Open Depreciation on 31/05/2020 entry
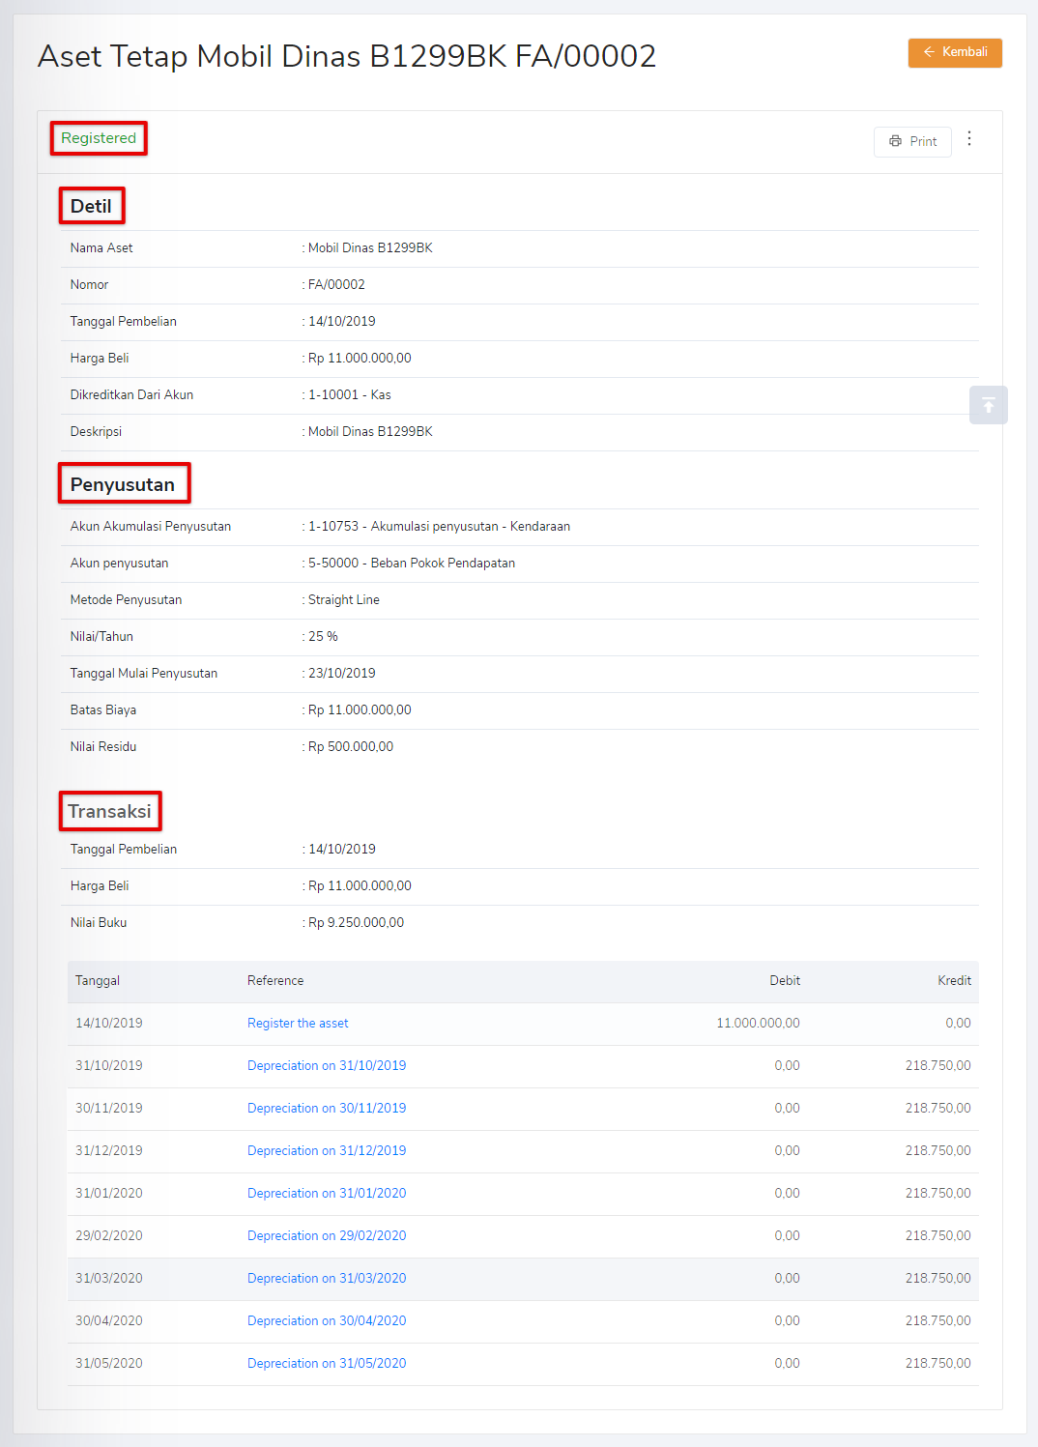This screenshot has width=1038, height=1447. 326,1363
